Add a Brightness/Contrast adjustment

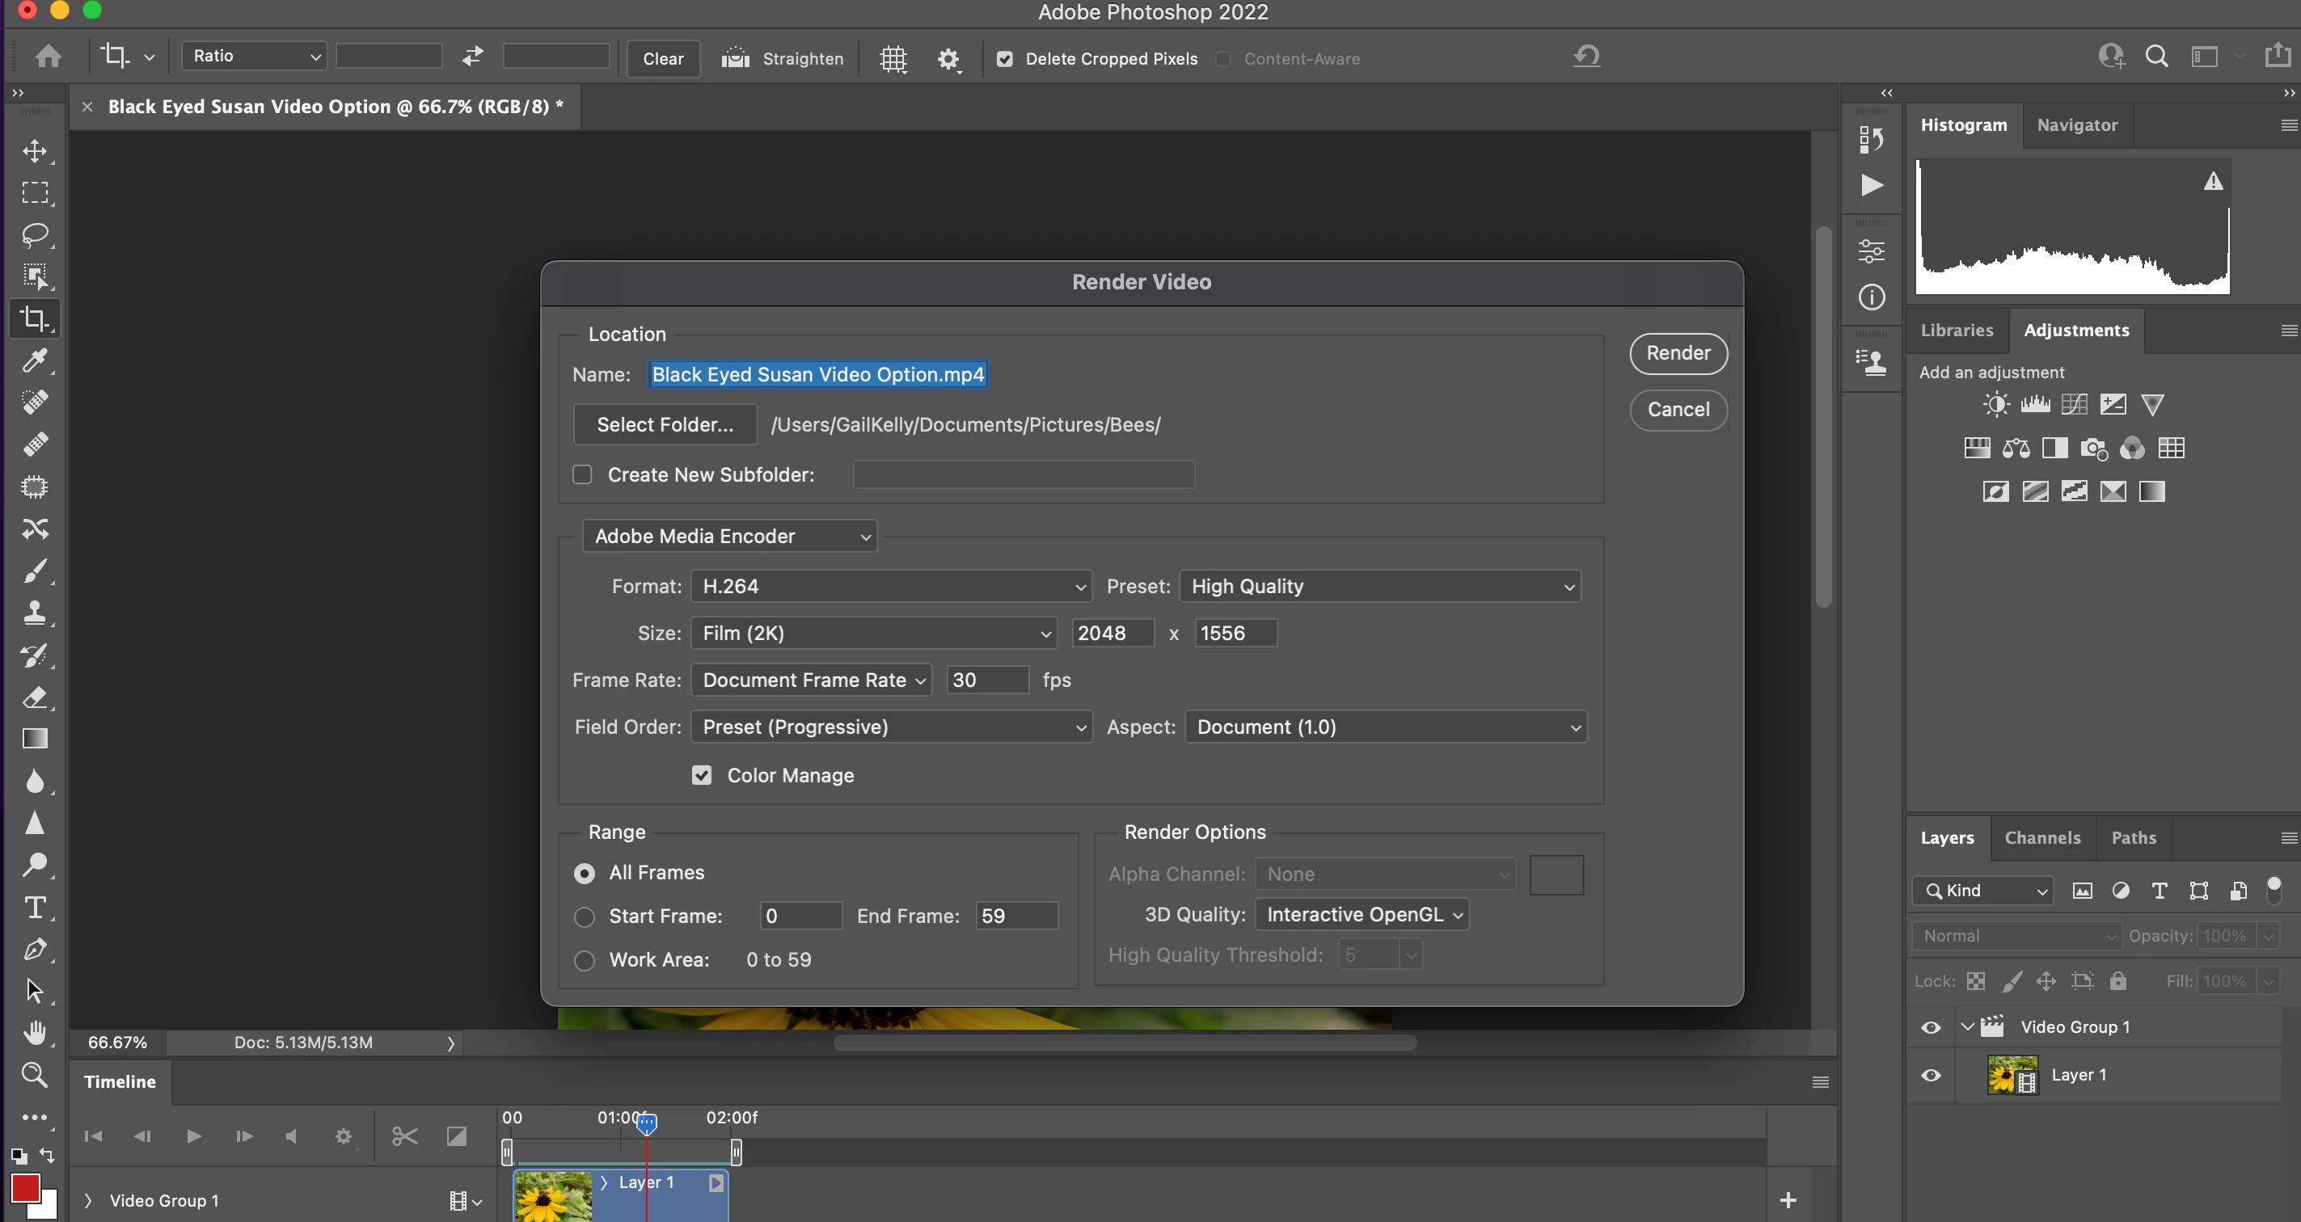point(1995,404)
